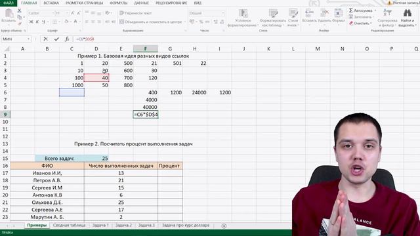Click 'Форматировать как таблицу' button
420x236 pixels.
click(x=273, y=18)
